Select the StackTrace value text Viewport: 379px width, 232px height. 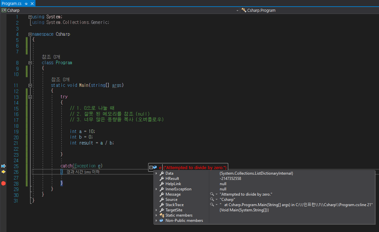tap(296, 205)
